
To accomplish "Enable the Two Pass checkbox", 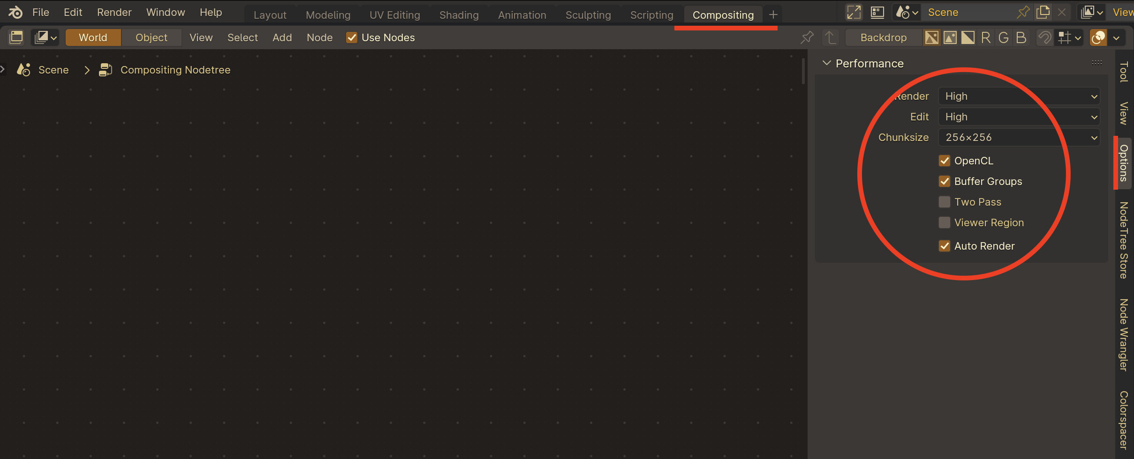I will [945, 202].
